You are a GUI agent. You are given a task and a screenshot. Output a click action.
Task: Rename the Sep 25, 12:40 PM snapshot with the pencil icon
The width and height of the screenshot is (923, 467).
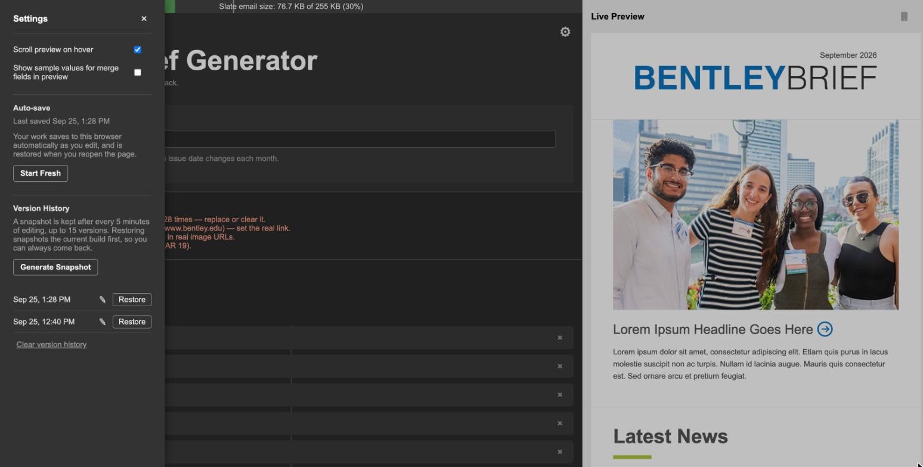pos(103,322)
